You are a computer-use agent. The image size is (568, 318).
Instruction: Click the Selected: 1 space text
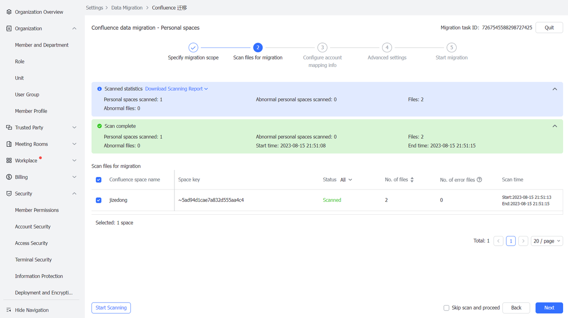click(114, 223)
